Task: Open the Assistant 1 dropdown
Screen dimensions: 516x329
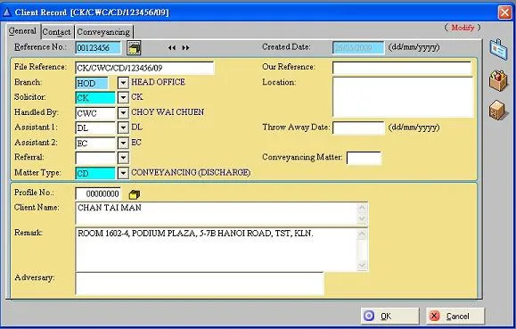Action: tap(123, 127)
